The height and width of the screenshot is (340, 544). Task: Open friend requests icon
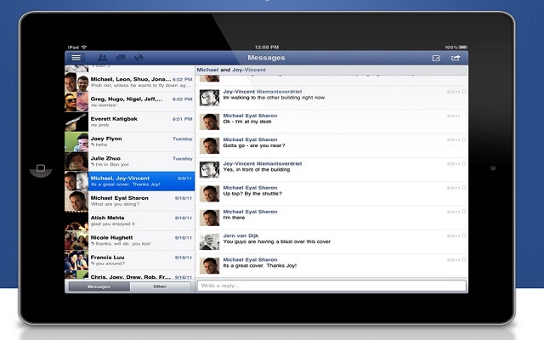pos(102,58)
